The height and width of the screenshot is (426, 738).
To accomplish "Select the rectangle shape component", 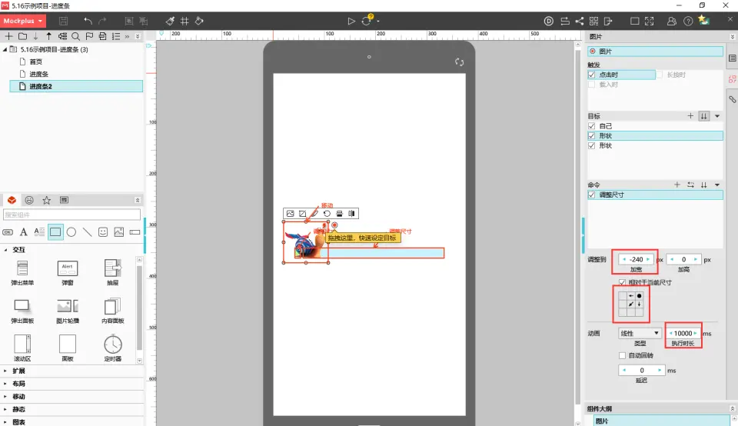I will point(55,231).
